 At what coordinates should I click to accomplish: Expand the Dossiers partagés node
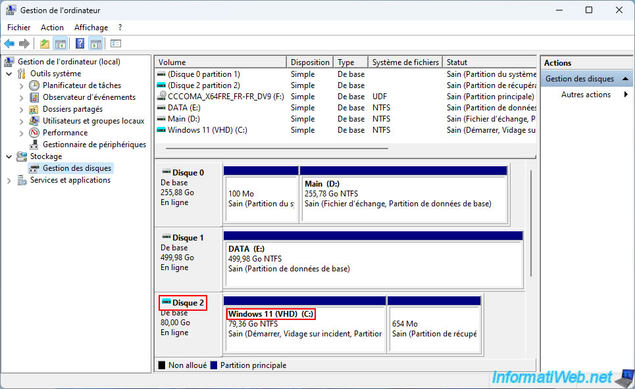click(22, 109)
